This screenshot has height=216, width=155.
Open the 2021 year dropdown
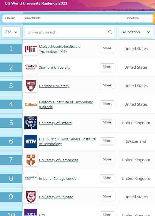[x=11, y=32]
